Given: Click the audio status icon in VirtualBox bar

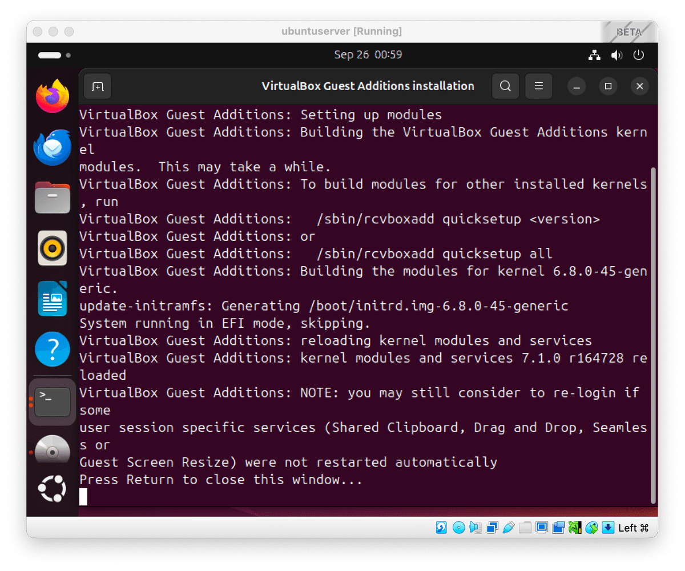Looking at the screenshot, I should pyautogui.click(x=475, y=528).
